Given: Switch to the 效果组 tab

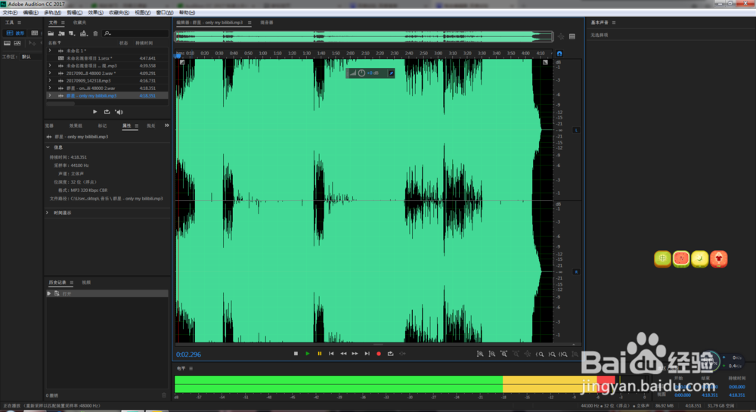Looking at the screenshot, I should click(x=76, y=125).
